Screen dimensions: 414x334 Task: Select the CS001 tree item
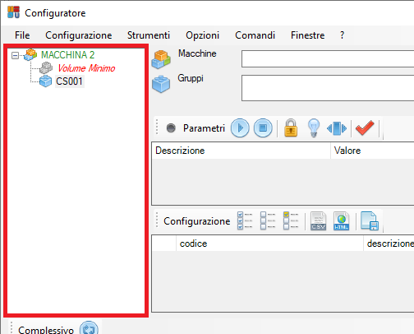(70, 81)
